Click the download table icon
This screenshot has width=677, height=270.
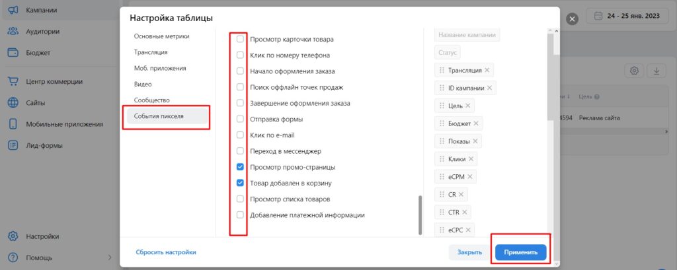657,71
